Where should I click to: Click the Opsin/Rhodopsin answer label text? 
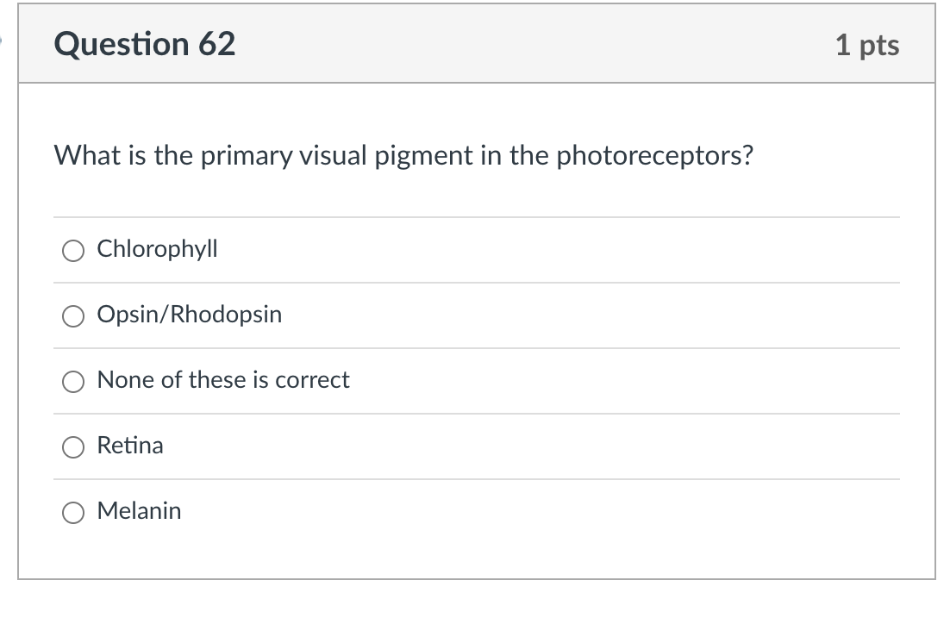(189, 315)
